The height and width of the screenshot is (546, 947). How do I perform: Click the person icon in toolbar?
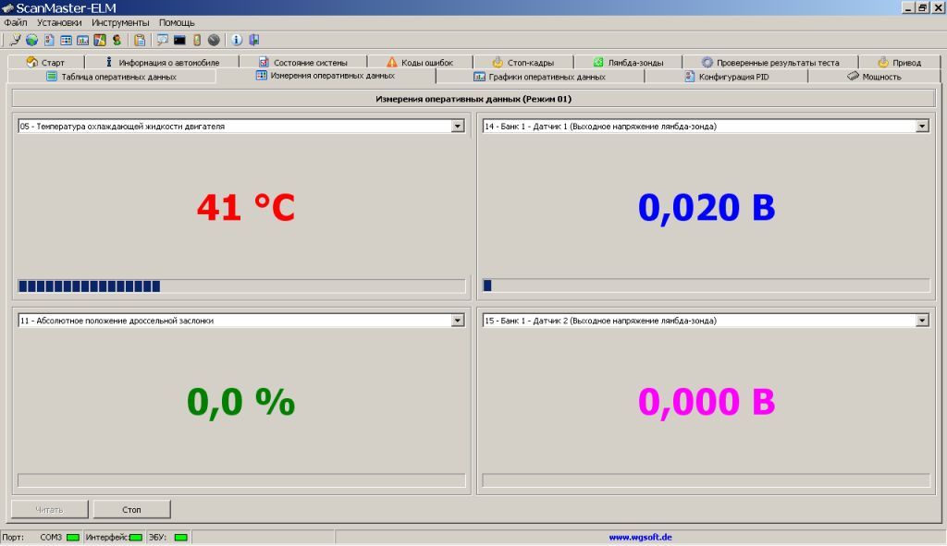click(x=117, y=40)
